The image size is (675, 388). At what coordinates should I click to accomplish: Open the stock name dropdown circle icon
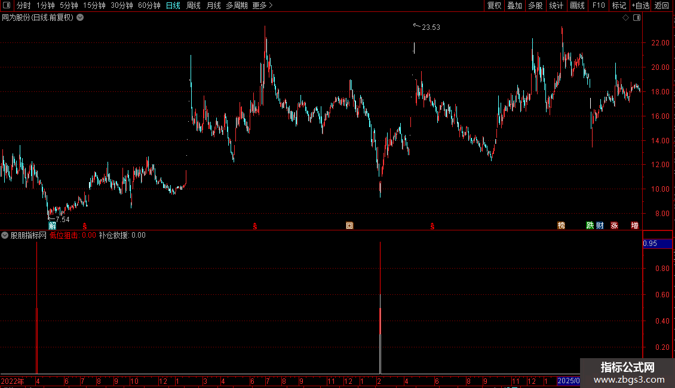click(x=80, y=18)
